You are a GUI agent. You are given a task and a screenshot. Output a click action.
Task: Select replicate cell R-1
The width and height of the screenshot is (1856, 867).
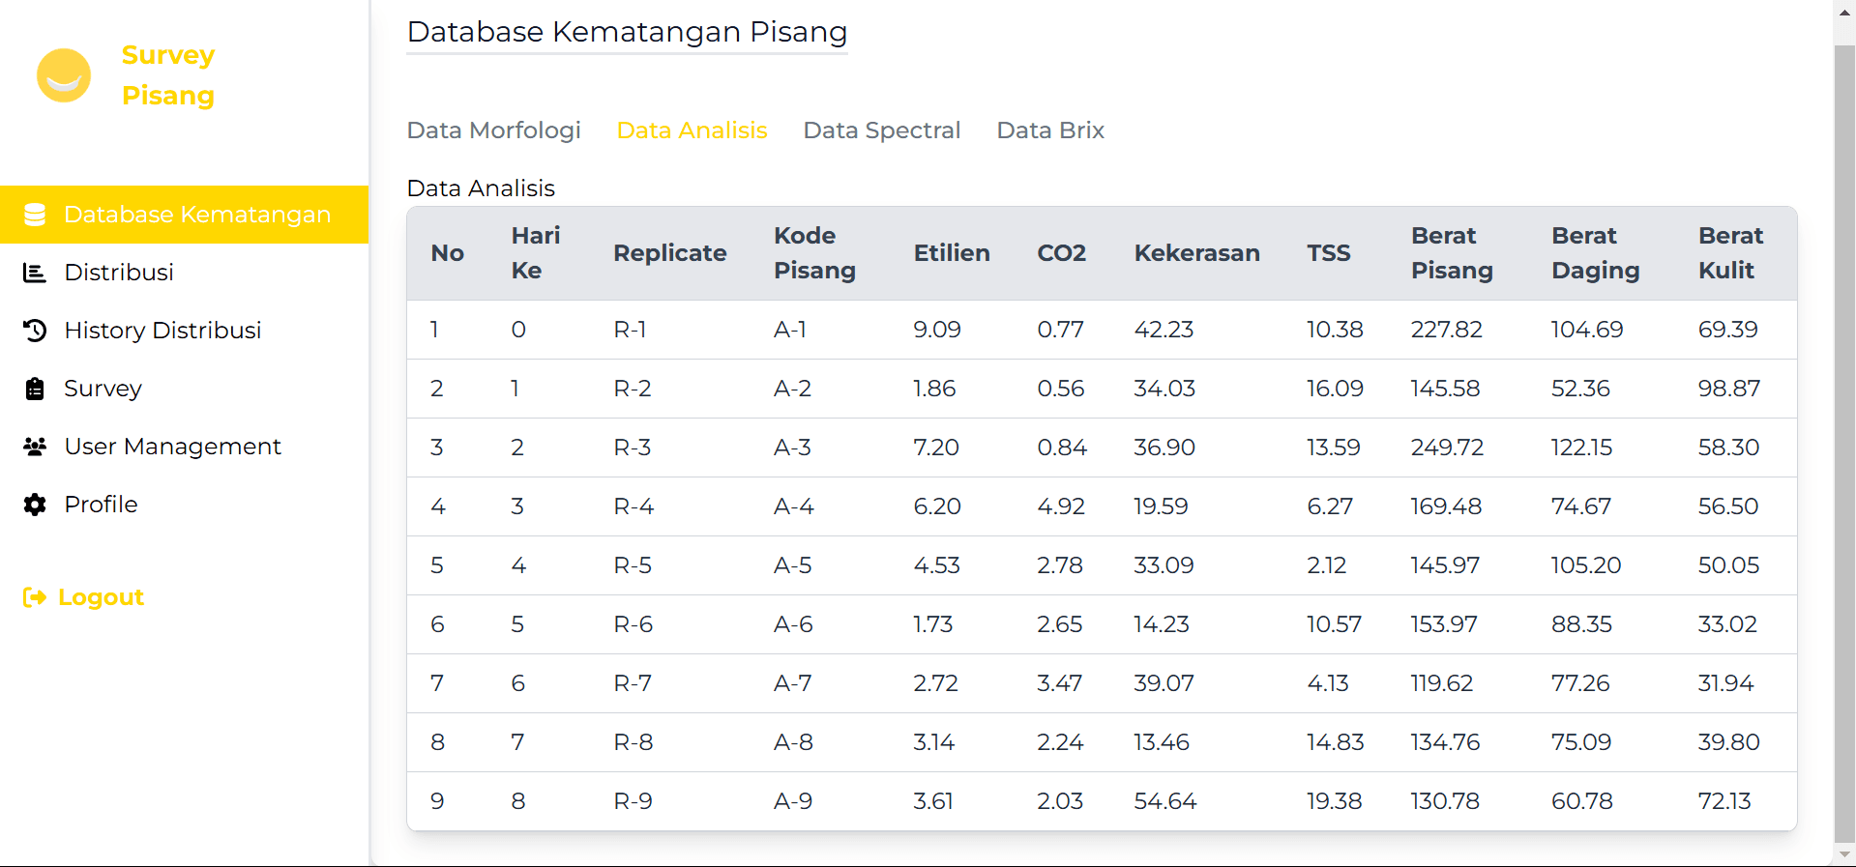630,330
